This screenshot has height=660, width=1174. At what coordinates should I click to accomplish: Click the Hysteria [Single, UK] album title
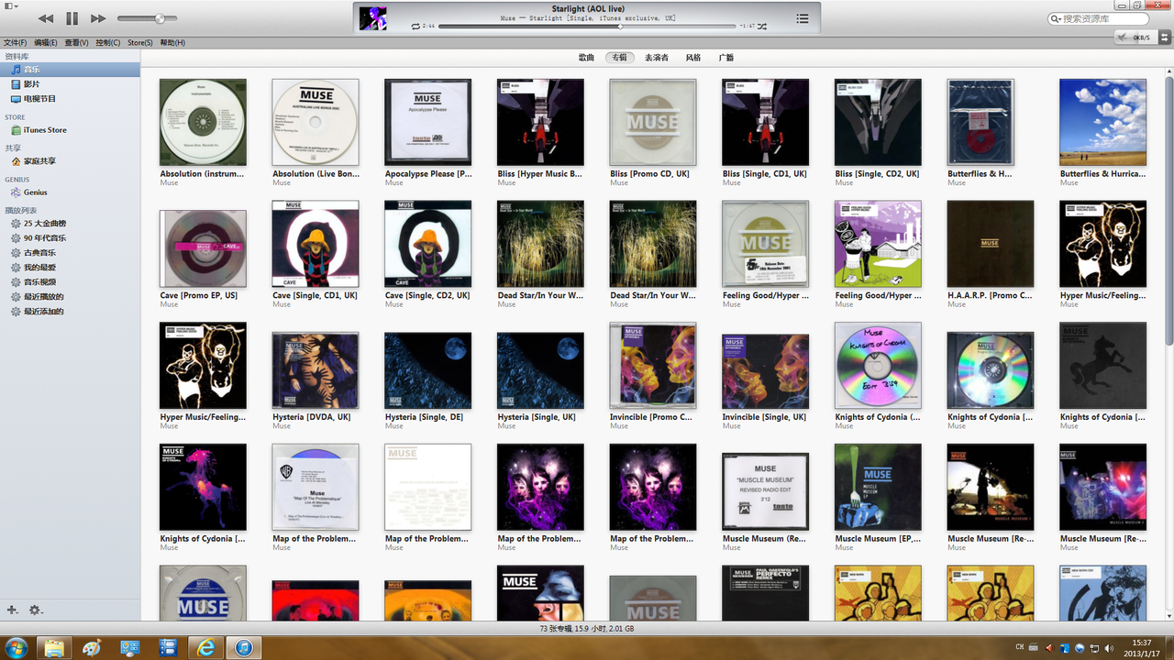point(537,417)
